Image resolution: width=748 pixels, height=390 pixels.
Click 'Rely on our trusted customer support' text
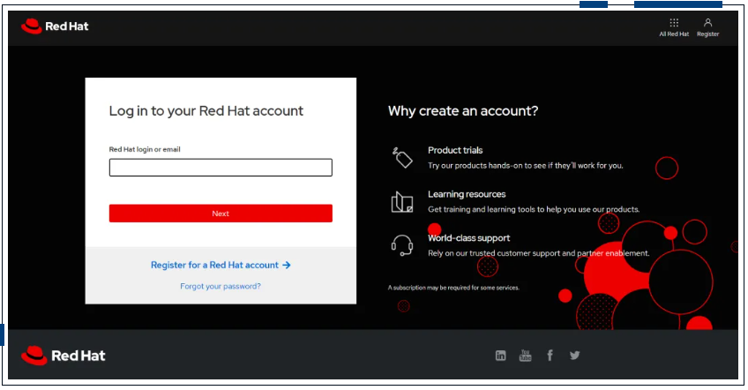[539, 253]
